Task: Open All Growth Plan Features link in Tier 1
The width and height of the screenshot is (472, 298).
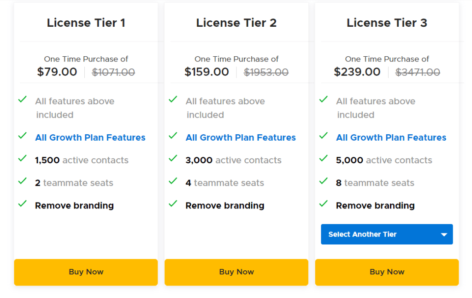Action: click(90, 137)
